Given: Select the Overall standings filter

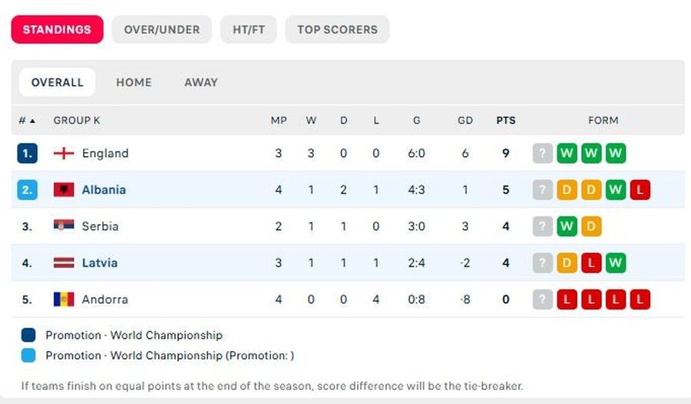Looking at the screenshot, I should [58, 82].
